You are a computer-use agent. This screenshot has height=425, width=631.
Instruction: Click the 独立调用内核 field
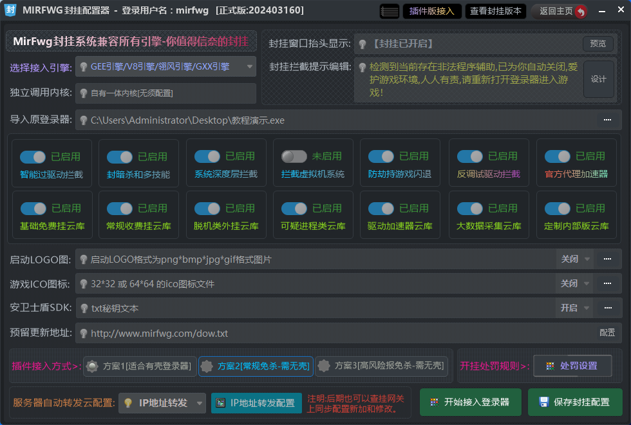tap(166, 93)
